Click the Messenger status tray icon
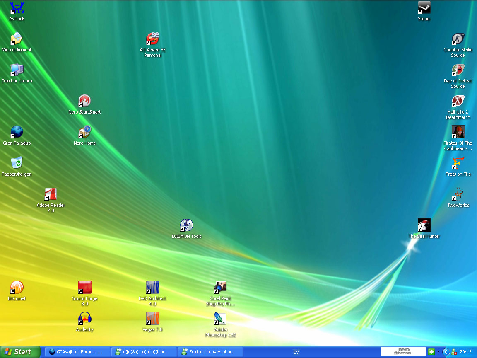 click(454, 352)
